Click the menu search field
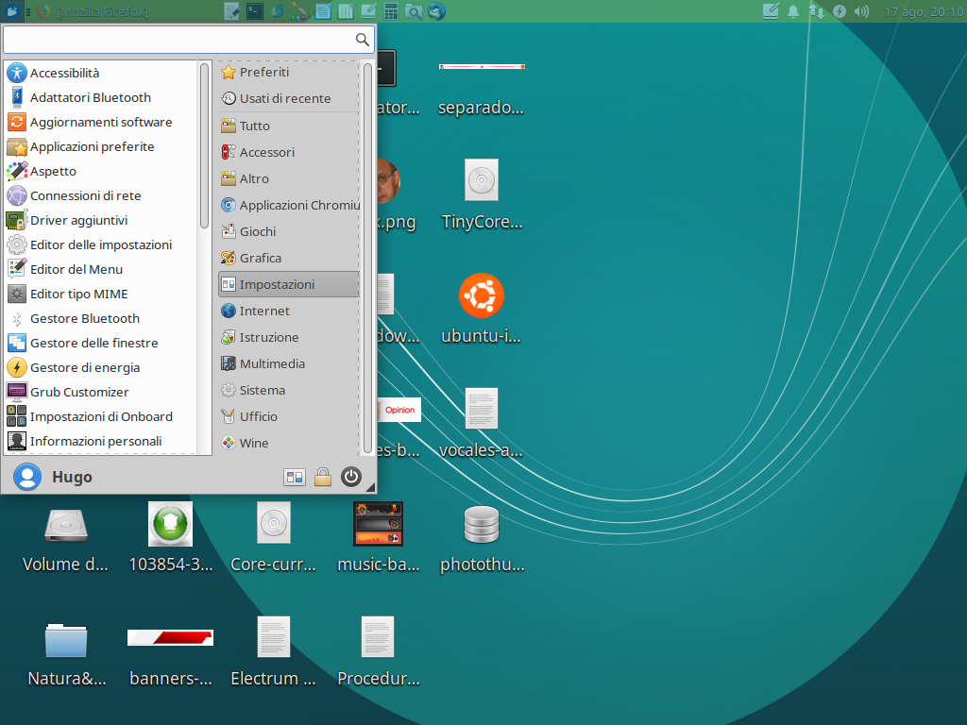967x725 pixels. [188, 40]
